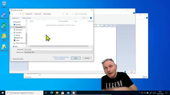Open Google Docs desktop shortcut

tap(4, 15)
